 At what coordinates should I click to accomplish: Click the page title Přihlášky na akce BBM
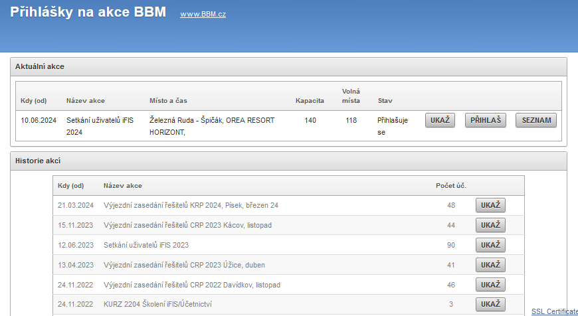(88, 12)
